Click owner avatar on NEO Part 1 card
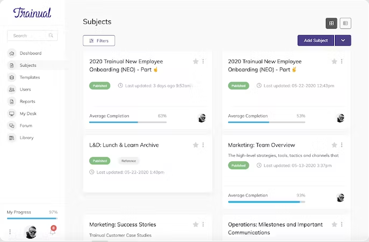Image resolution: width=369 pixels, height=242 pixels. (x=201, y=118)
